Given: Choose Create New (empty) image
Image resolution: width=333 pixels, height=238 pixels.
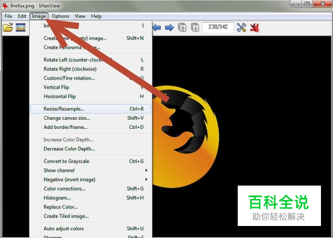Looking at the screenshot, I should 90,38.
